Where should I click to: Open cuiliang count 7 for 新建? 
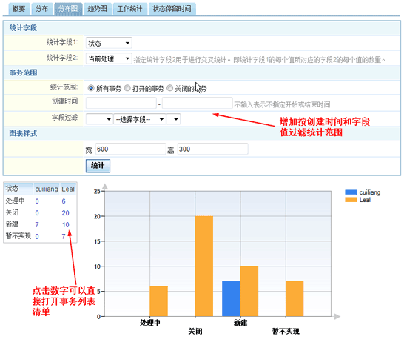37,225
